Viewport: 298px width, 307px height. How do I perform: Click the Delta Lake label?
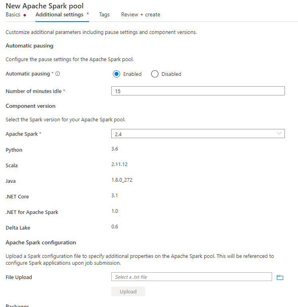[18, 228]
